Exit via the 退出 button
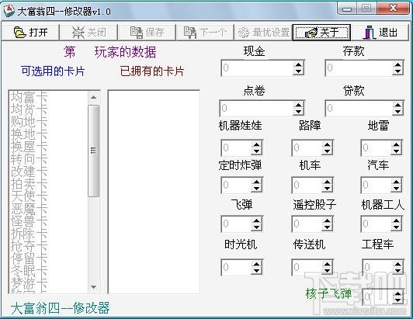 (380, 33)
